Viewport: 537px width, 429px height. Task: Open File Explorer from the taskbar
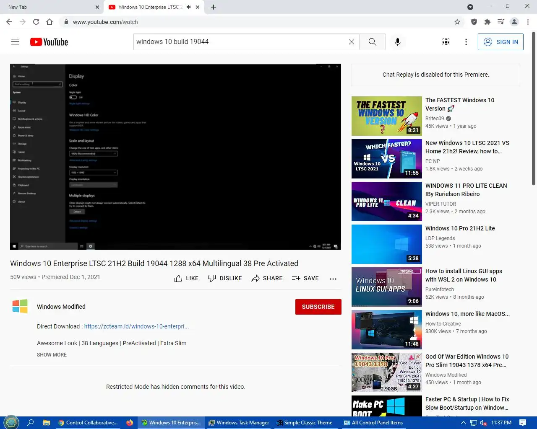(x=47, y=423)
